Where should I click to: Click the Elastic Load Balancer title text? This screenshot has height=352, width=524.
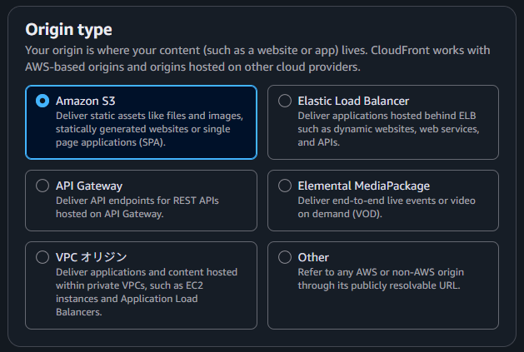coord(353,101)
